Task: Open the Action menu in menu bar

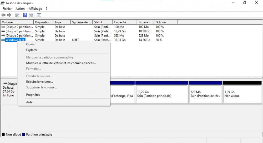Action: coord(20,9)
